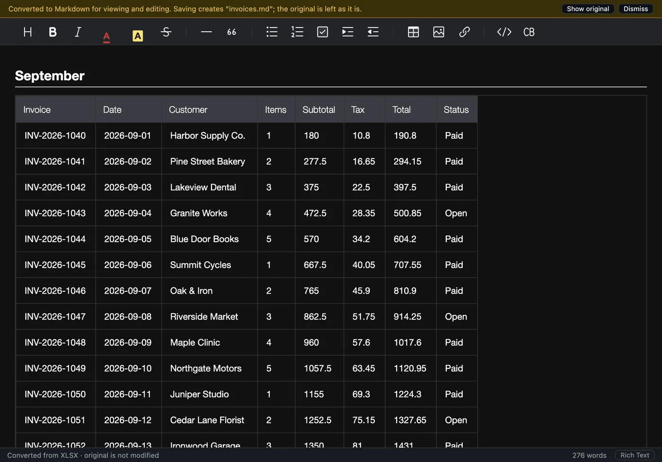Select the Subtotal column header
The width and height of the screenshot is (662, 462).
coord(319,110)
